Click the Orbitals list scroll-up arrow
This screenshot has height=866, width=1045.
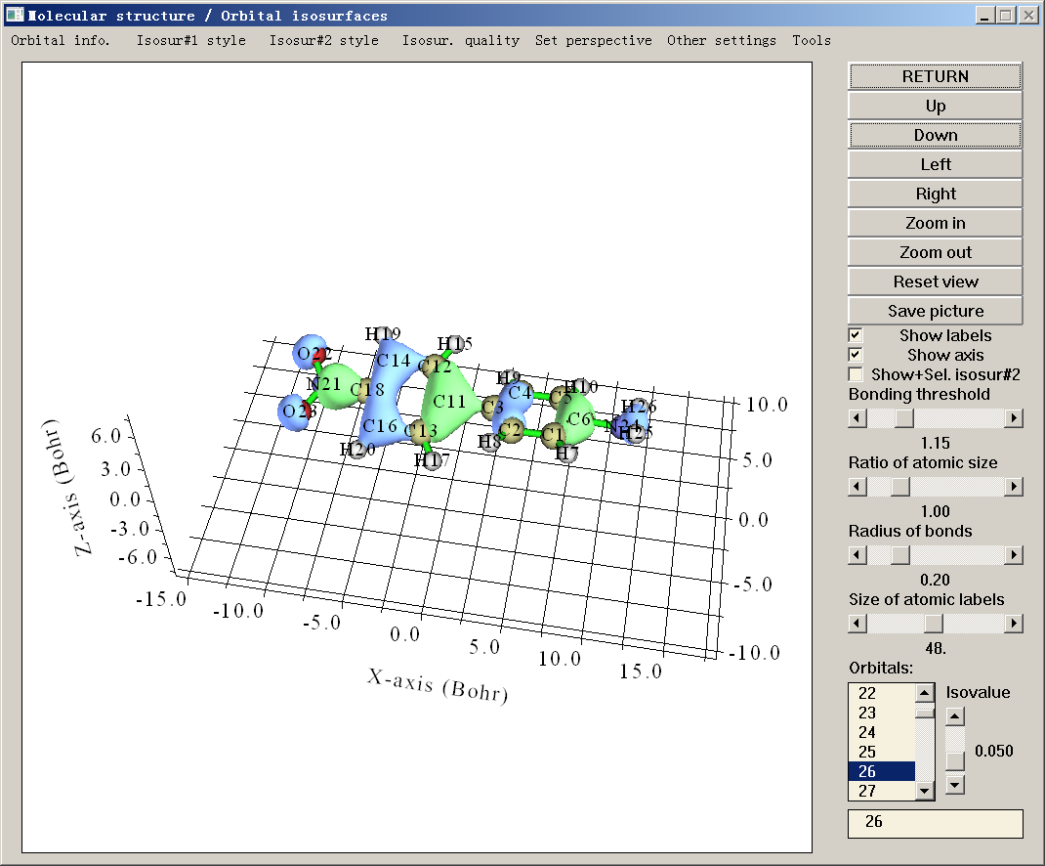click(924, 693)
